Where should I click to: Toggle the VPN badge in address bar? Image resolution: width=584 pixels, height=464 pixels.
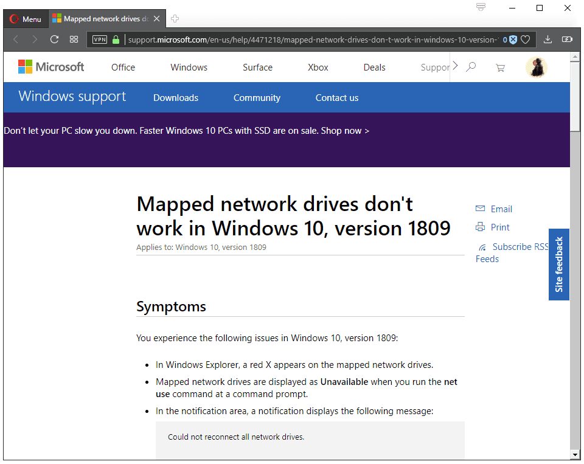coord(100,40)
